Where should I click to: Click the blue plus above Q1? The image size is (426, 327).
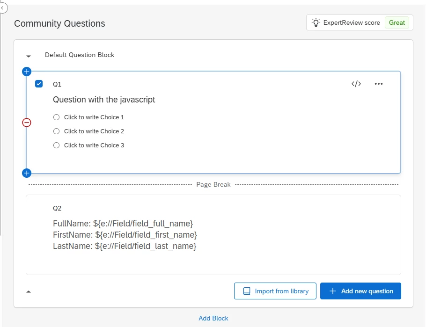point(27,72)
